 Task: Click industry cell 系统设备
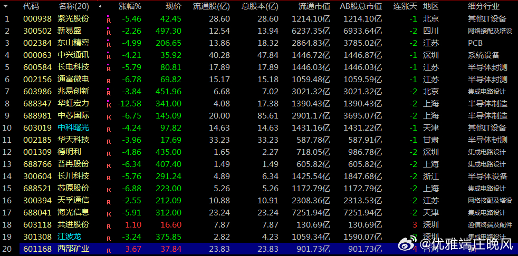pyautogui.click(x=484, y=55)
